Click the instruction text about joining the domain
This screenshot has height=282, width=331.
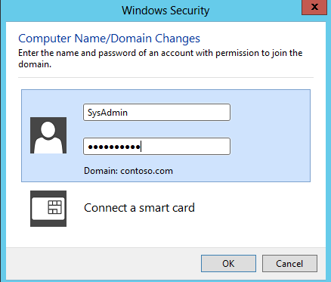pyautogui.click(x=160, y=58)
